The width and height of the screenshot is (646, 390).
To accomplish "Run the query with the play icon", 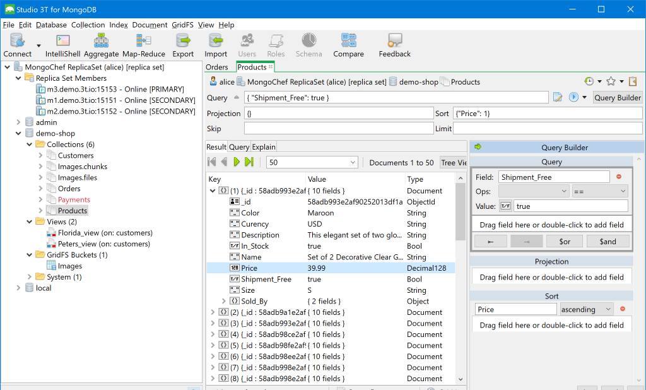I will (573, 97).
